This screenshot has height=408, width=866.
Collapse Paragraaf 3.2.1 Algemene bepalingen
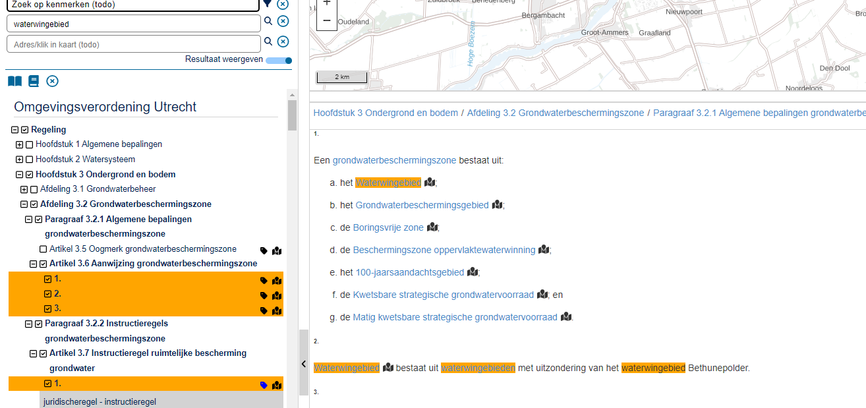click(29, 219)
